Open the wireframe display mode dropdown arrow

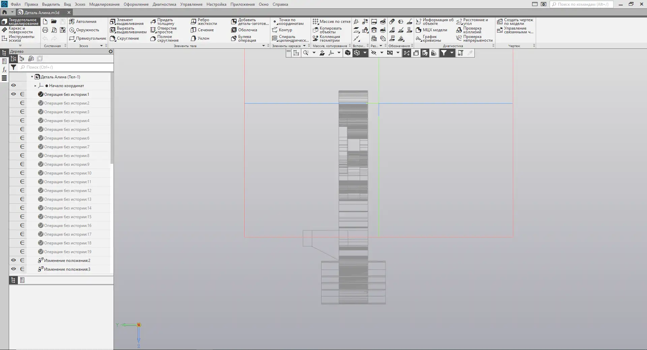coord(365,53)
